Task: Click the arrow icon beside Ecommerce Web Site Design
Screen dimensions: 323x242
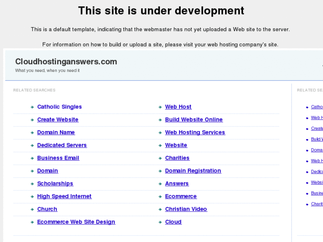Action: [x=32, y=222]
